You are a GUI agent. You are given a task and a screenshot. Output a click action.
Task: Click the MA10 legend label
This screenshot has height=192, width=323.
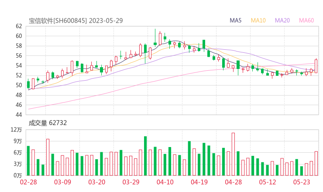point(258,21)
